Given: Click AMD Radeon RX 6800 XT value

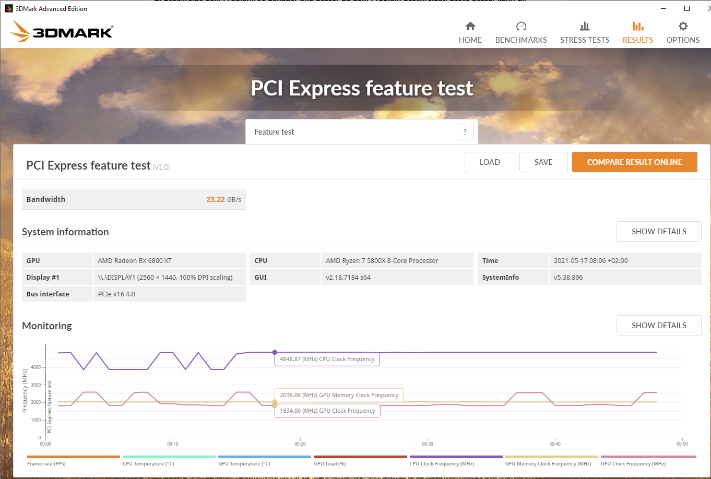Looking at the screenshot, I should pos(135,260).
